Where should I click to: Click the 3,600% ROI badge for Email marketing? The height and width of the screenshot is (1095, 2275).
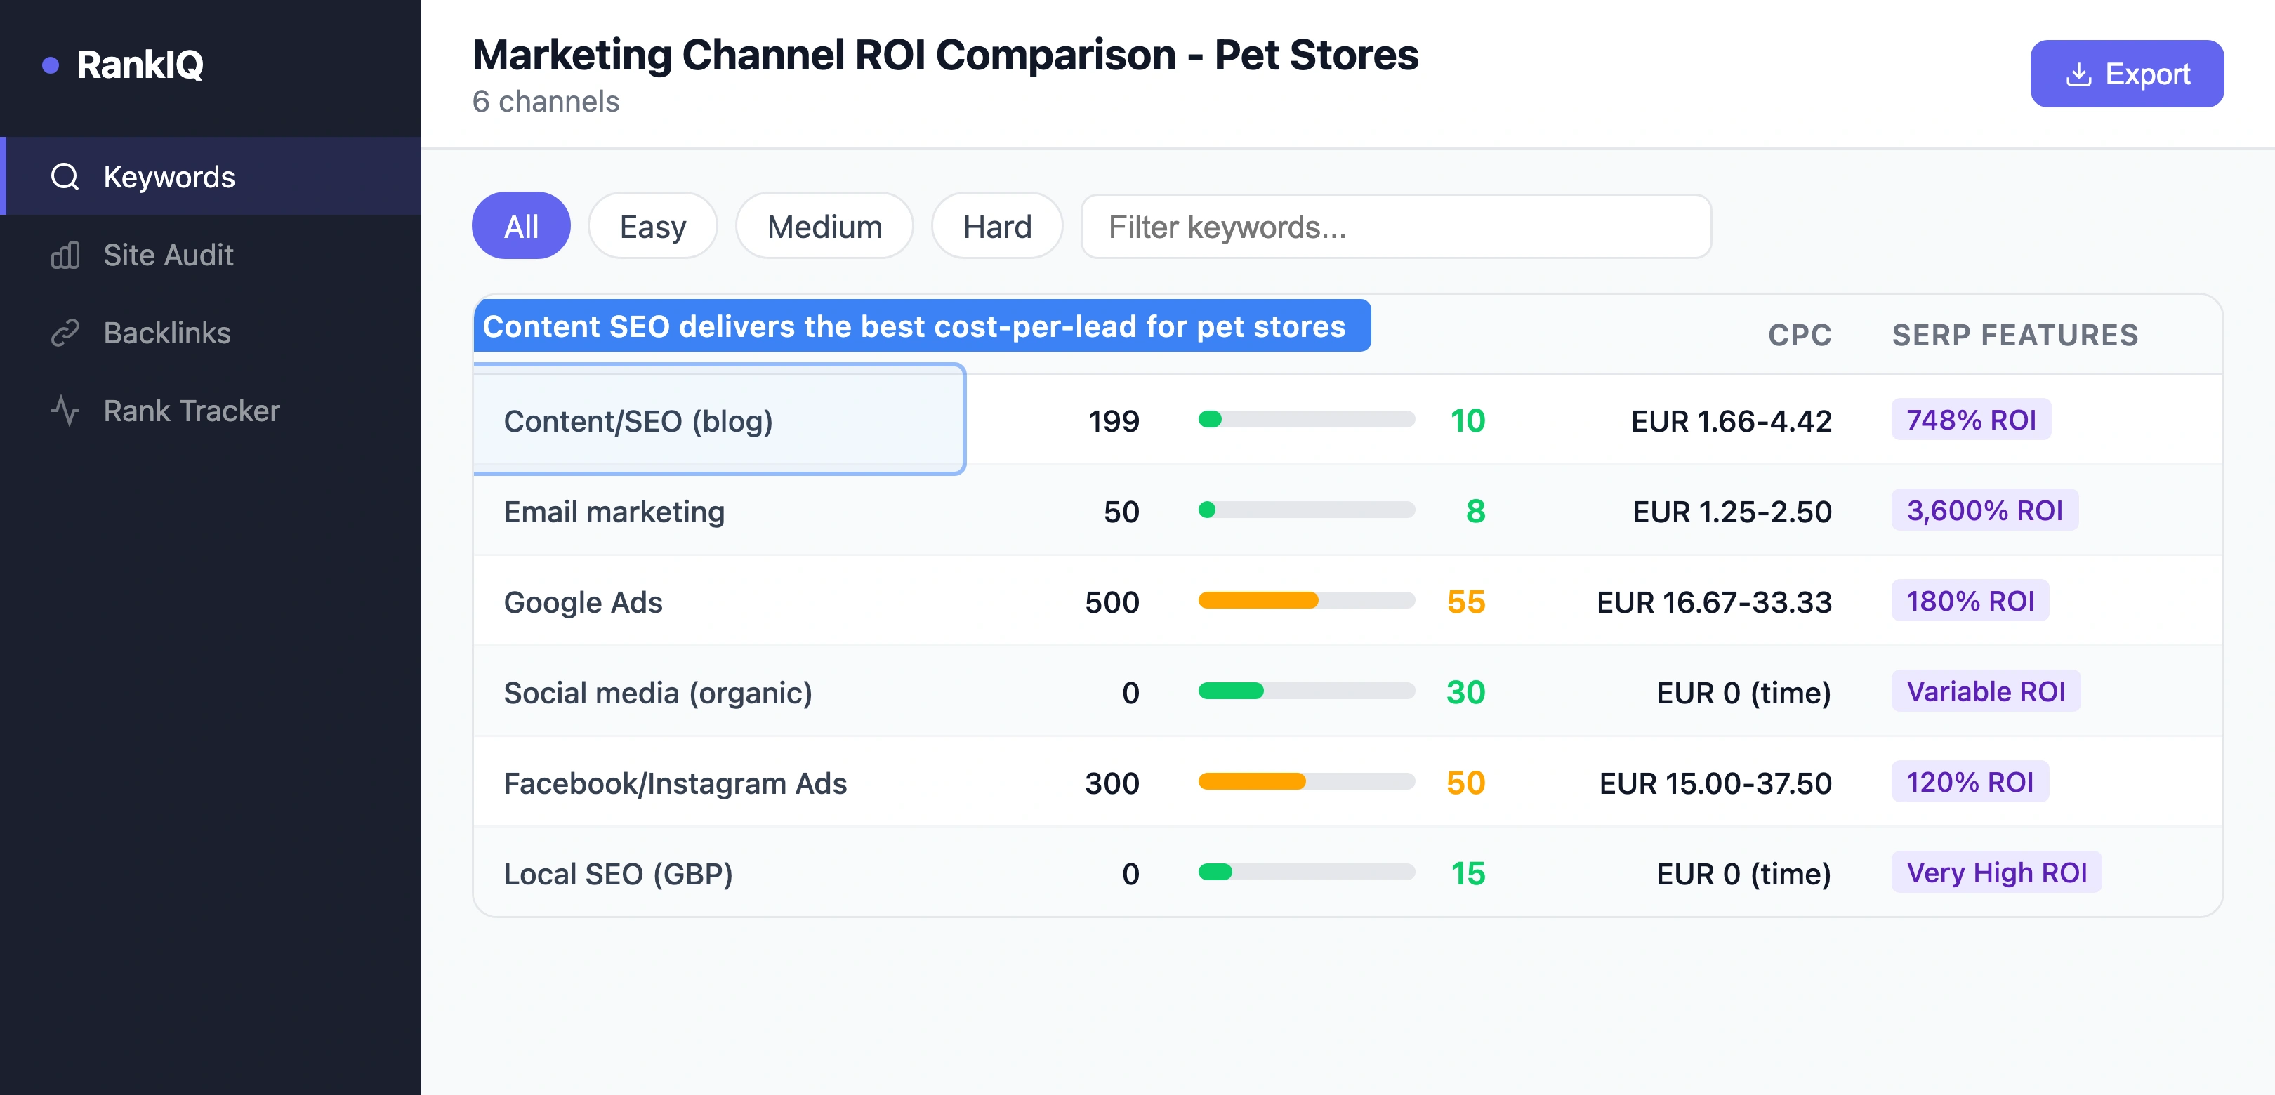(1984, 510)
